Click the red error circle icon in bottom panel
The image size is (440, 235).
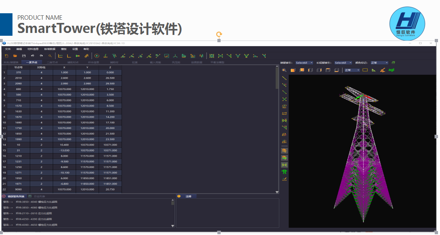tap(4, 196)
